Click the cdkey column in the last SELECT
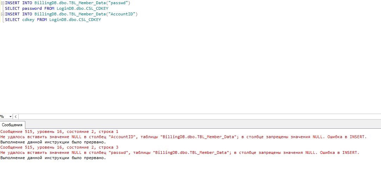The height and width of the screenshot is (185, 381). [x=28, y=20]
